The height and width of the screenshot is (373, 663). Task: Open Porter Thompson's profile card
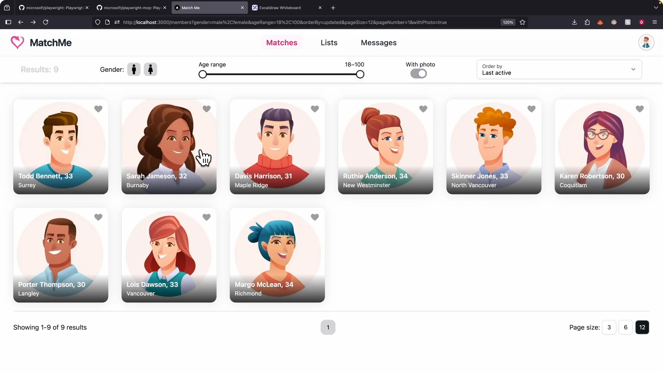coord(61,255)
